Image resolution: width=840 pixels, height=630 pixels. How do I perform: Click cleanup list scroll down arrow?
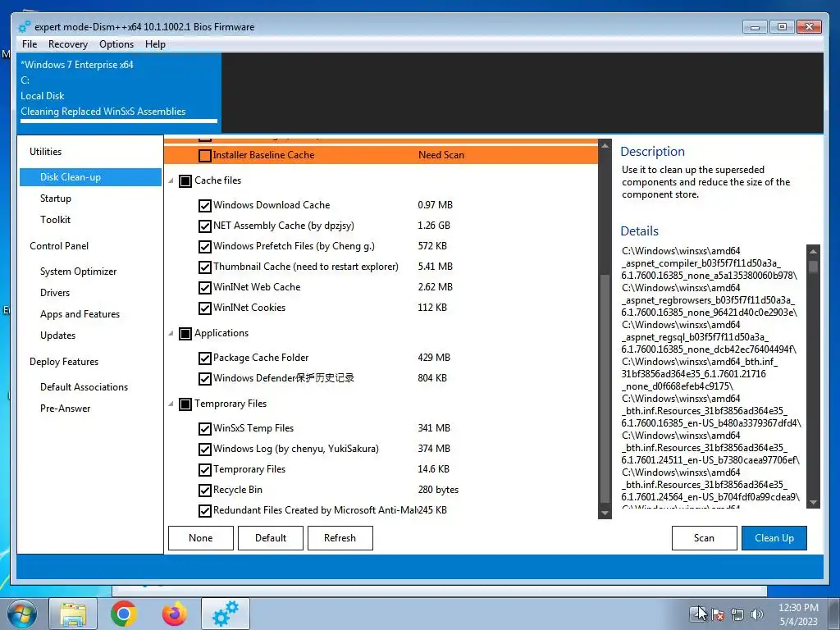point(605,513)
